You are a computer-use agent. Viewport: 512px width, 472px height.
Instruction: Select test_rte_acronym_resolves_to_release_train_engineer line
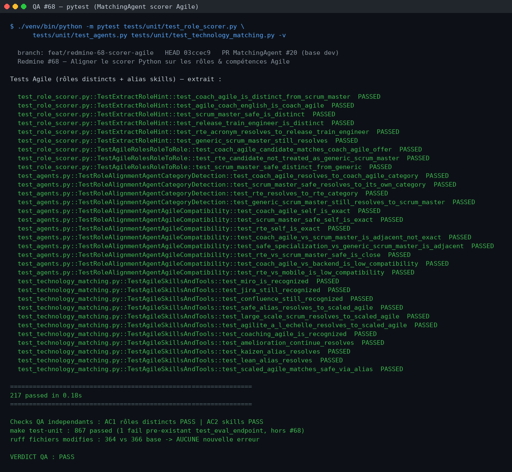click(208, 132)
